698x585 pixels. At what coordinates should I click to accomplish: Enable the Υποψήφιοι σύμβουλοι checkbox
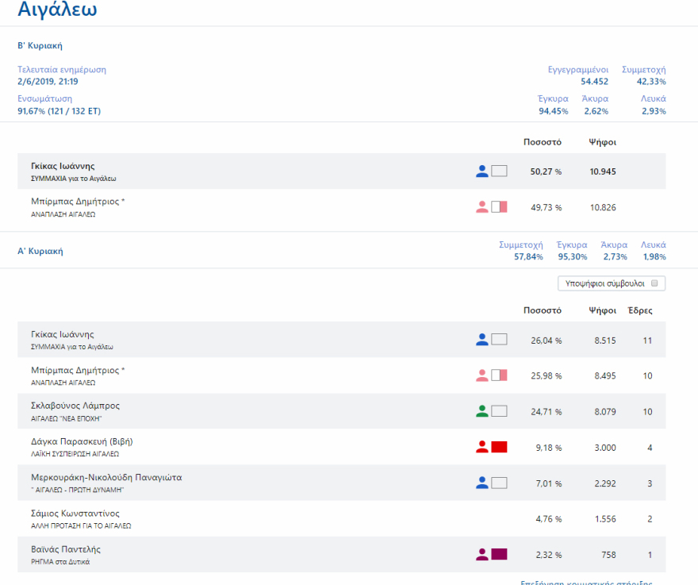(x=654, y=283)
